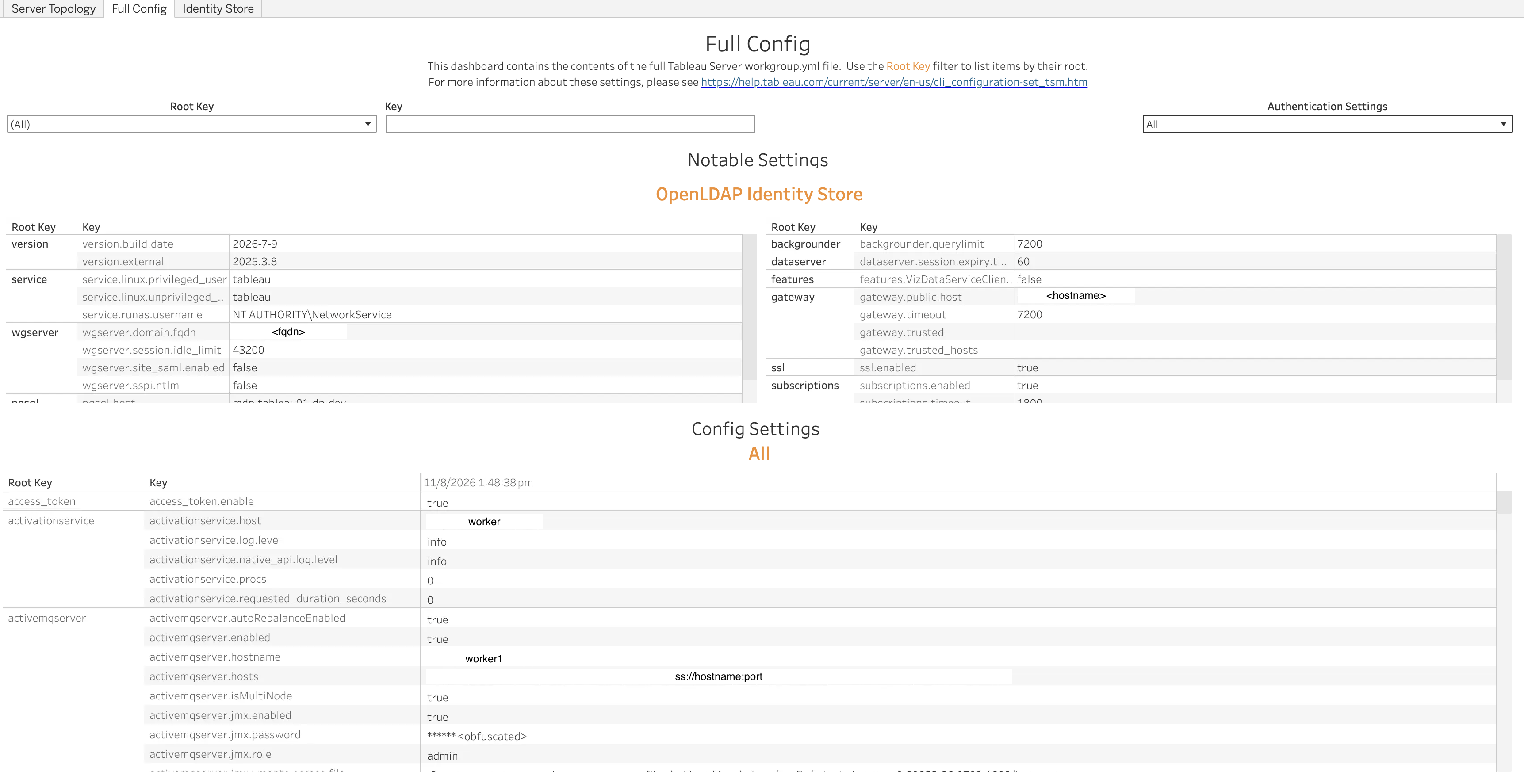Image resolution: width=1524 pixels, height=779 pixels.
Task: Select the activemqserver.autoRebalanceEnabled key
Action: (x=247, y=618)
